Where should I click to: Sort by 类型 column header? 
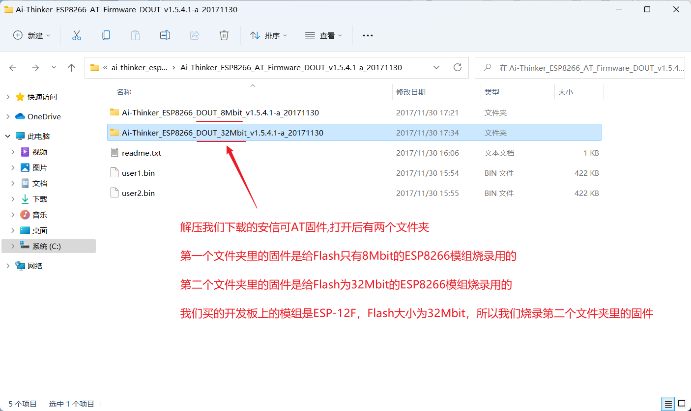click(x=492, y=92)
